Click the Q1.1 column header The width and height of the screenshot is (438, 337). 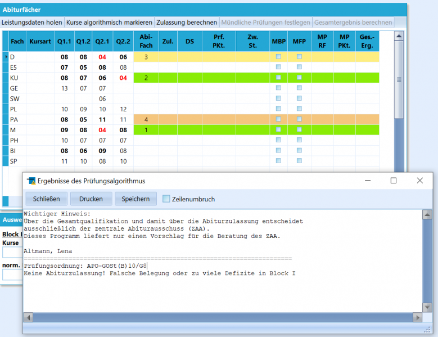(x=64, y=42)
